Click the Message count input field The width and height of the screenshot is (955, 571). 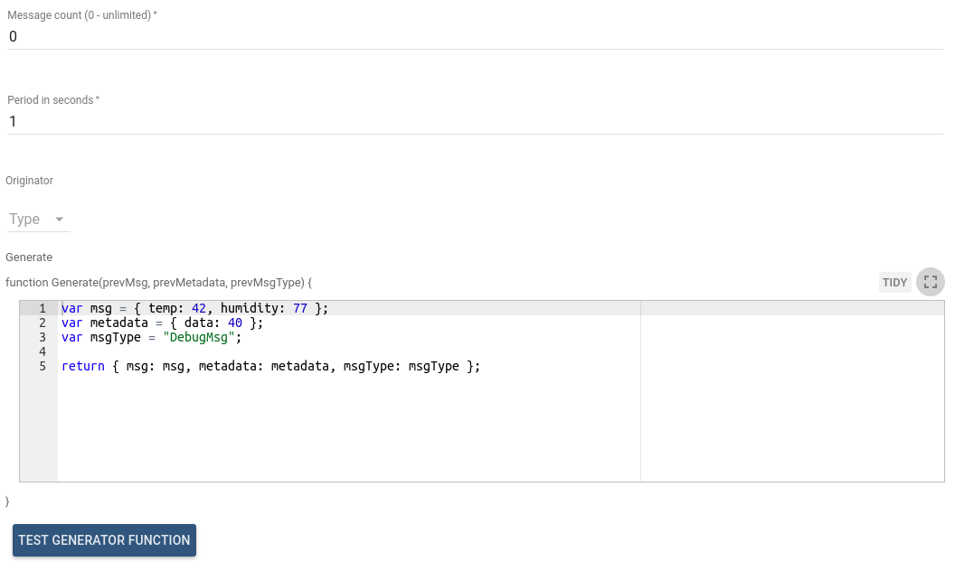tap(475, 36)
